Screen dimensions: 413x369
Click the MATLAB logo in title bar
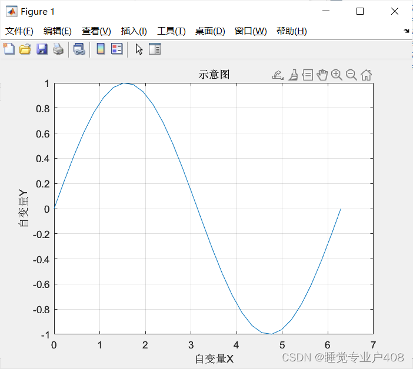click(x=12, y=11)
